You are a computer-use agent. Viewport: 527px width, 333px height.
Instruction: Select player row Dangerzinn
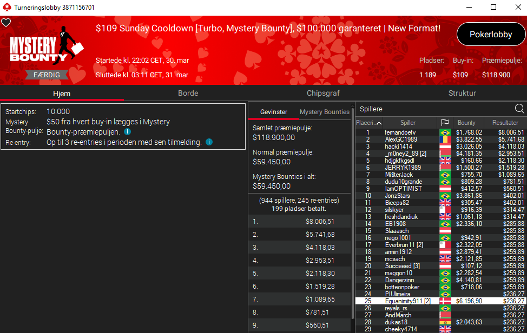tap(441, 280)
